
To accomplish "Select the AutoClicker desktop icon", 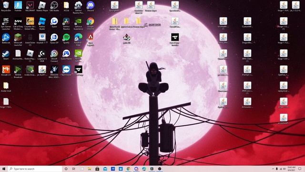I will point(30,40).
